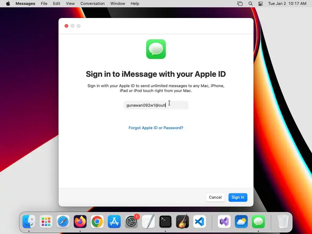Open the View menu
This screenshot has height=234, width=312.
pos(70,4)
